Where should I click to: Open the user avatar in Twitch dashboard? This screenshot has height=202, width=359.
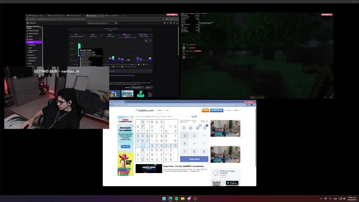coord(177,23)
